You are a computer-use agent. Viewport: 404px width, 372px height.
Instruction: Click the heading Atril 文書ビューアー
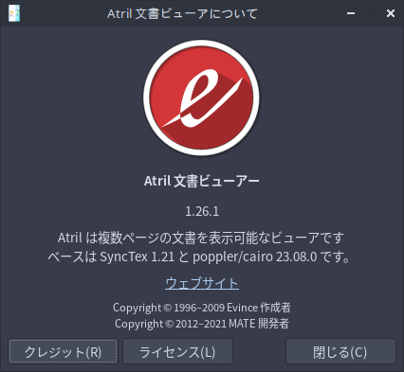pyautogui.click(x=202, y=181)
